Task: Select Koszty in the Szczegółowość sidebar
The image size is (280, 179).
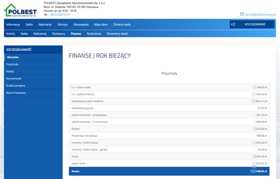Action: point(34,72)
